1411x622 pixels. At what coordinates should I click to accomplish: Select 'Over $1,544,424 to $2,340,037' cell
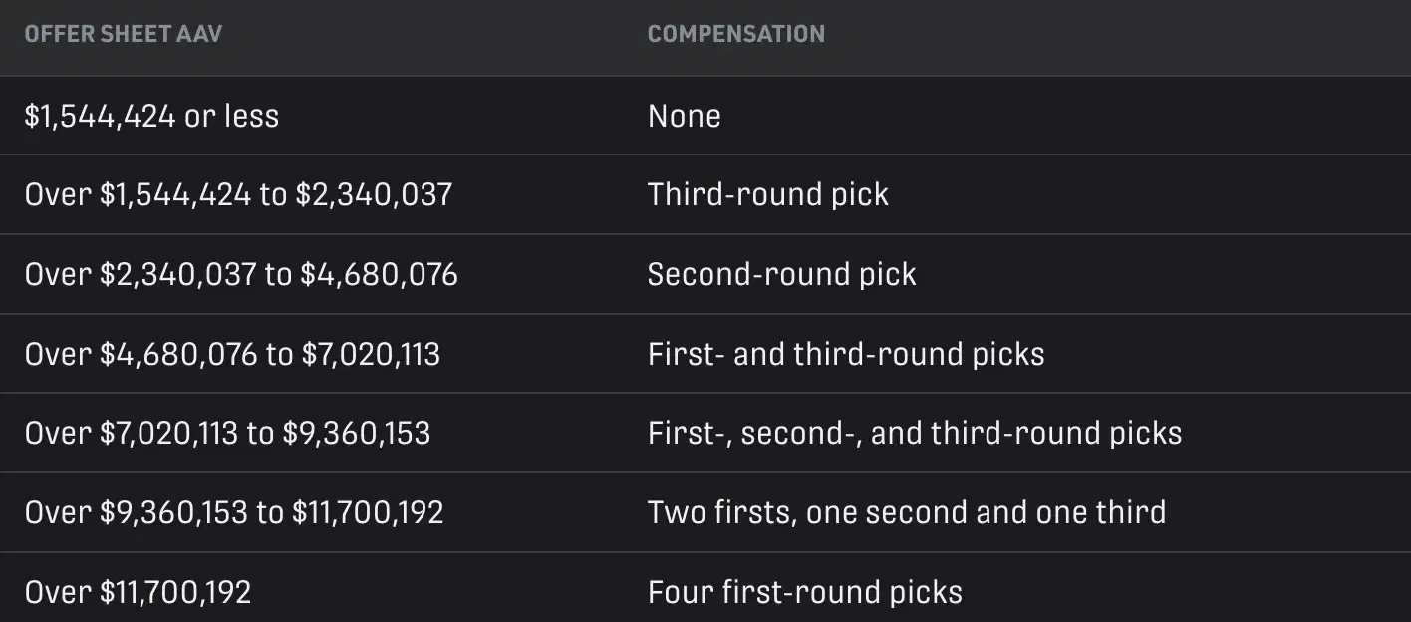click(x=238, y=194)
